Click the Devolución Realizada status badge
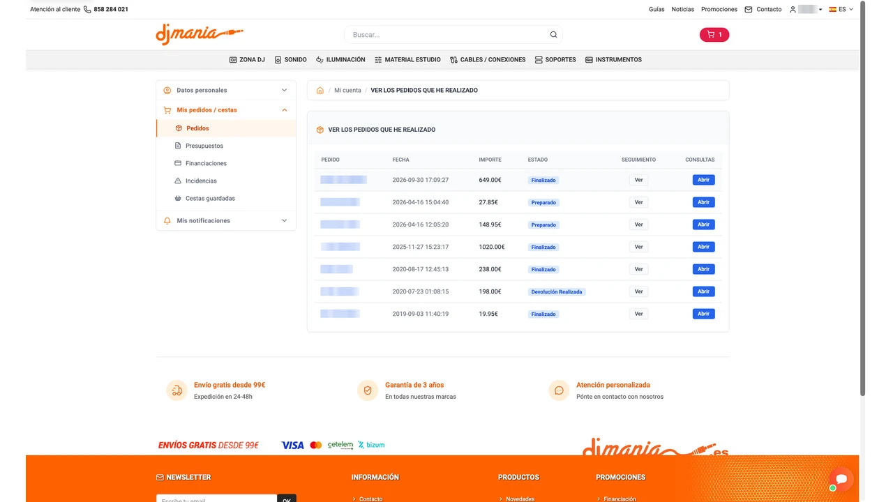Image resolution: width=893 pixels, height=502 pixels. (557, 291)
